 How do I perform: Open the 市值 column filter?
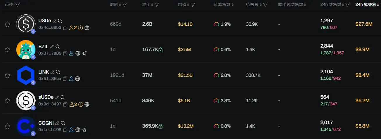coord(193,5)
